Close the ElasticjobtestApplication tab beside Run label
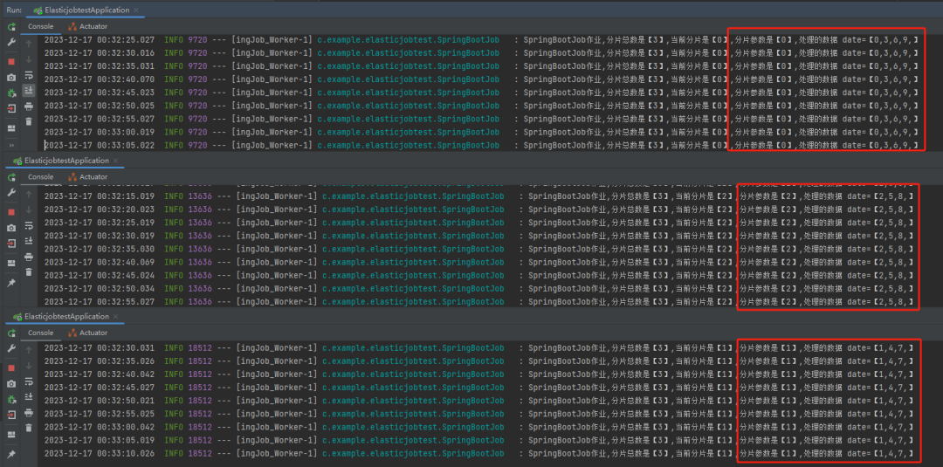Viewport: 943px width, 467px height. [136, 10]
